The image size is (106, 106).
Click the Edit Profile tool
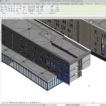pyautogui.click(x=38, y=8)
